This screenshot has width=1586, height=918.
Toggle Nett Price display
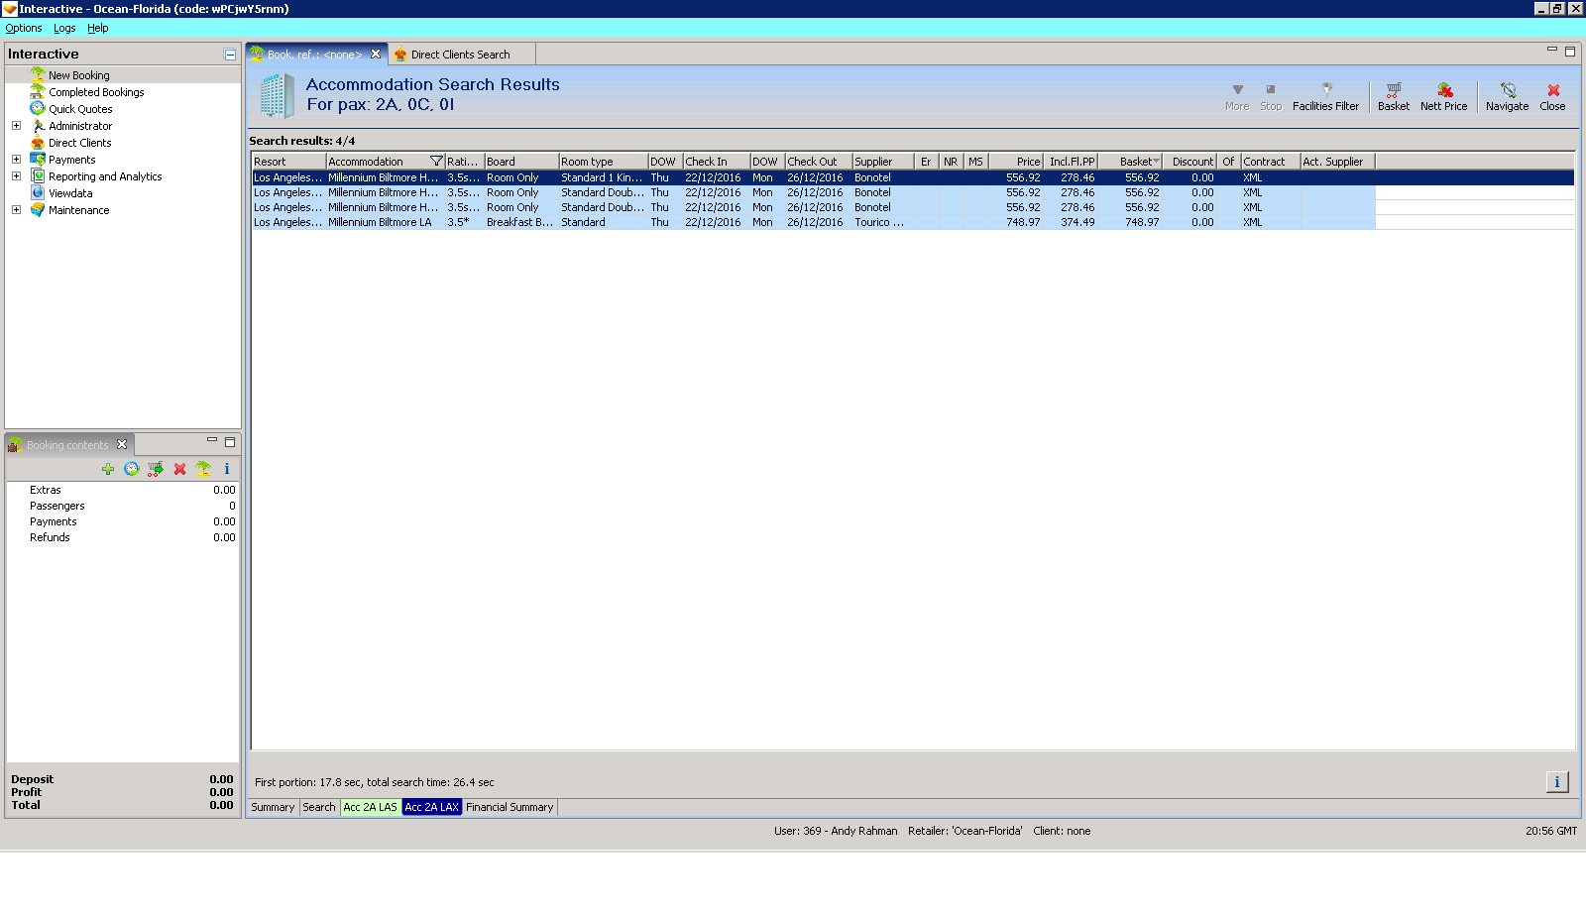point(1444,96)
